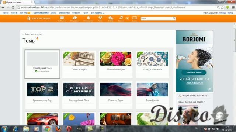The image size is (236, 132).
Task: Click the search magnifier in the site search
Action: (174, 18)
